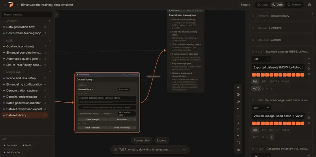316x157 pixels.
Task: Click the last orange width segment in LIST block
Action: [x=302, y=75]
